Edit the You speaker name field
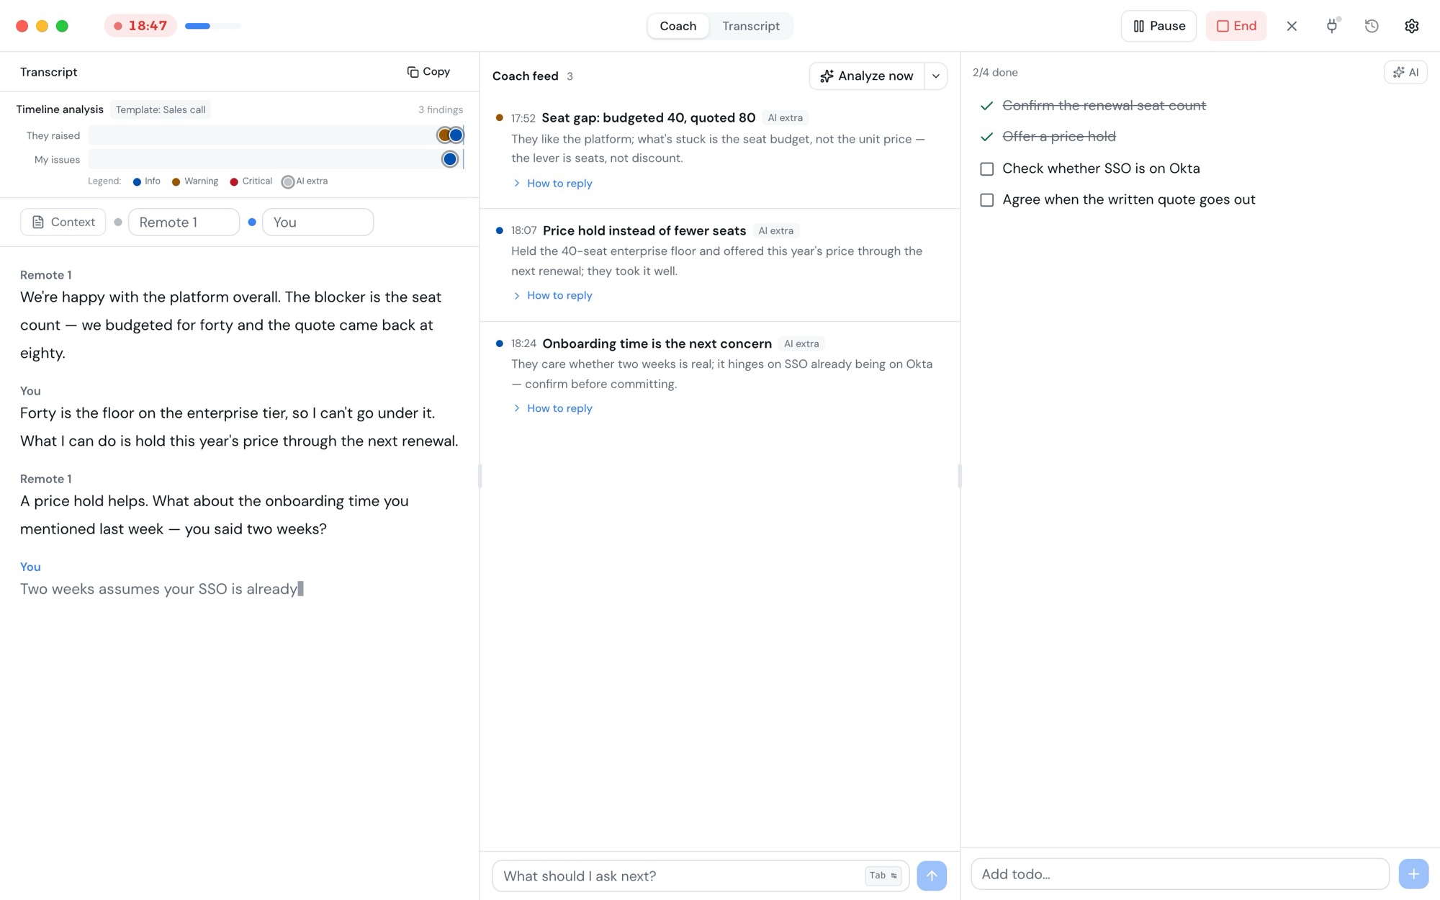This screenshot has height=900, width=1440. (318, 222)
